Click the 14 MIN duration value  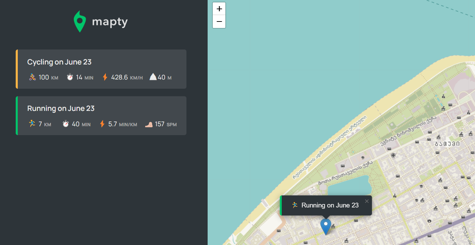tap(85, 77)
